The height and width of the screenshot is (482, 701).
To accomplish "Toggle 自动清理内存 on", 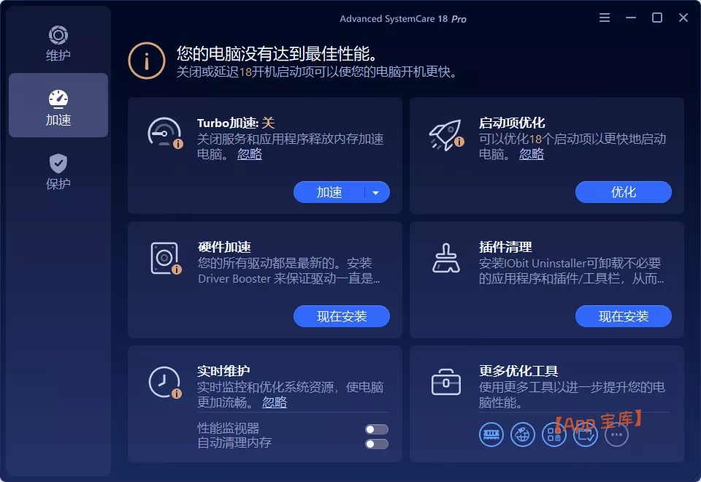I will [376, 443].
